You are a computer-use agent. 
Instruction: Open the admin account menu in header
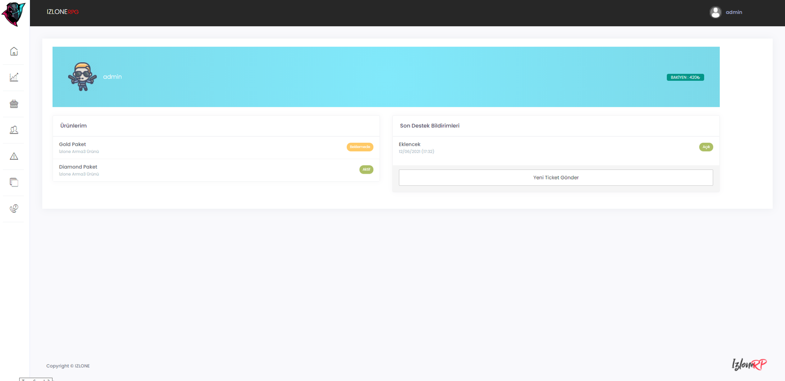pos(733,12)
